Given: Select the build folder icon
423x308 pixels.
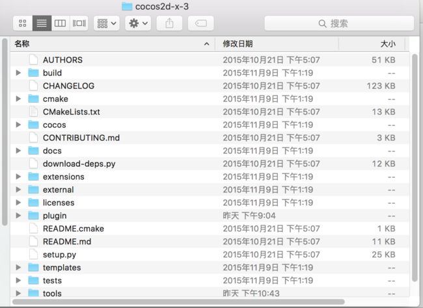Looking at the screenshot, I should pos(33,73).
